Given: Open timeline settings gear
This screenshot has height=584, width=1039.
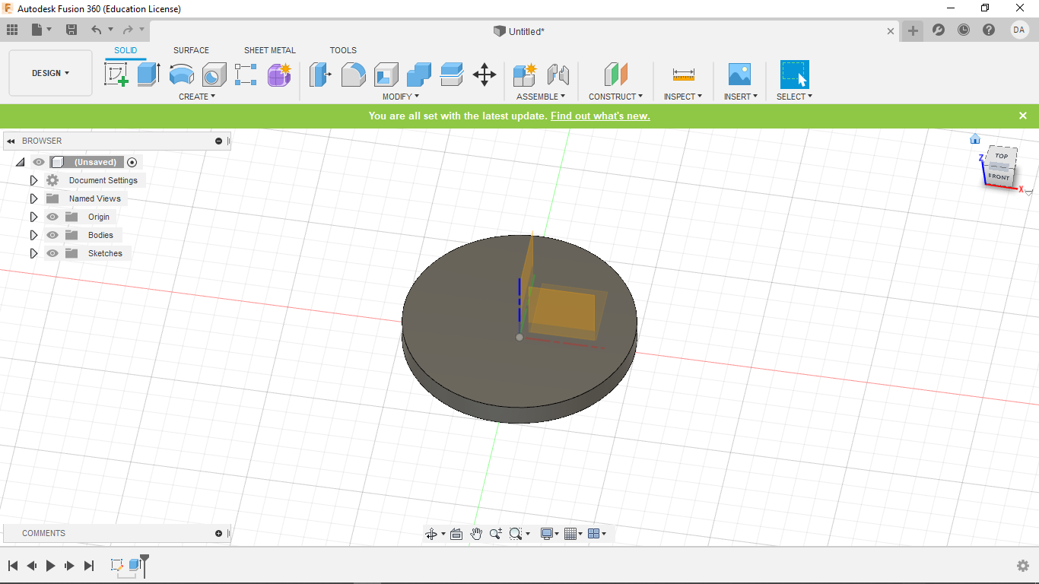Looking at the screenshot, I should click(x=1023, y=566).
